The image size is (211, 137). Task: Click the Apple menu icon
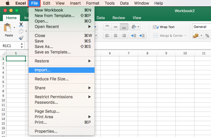(x=8, y=3)
